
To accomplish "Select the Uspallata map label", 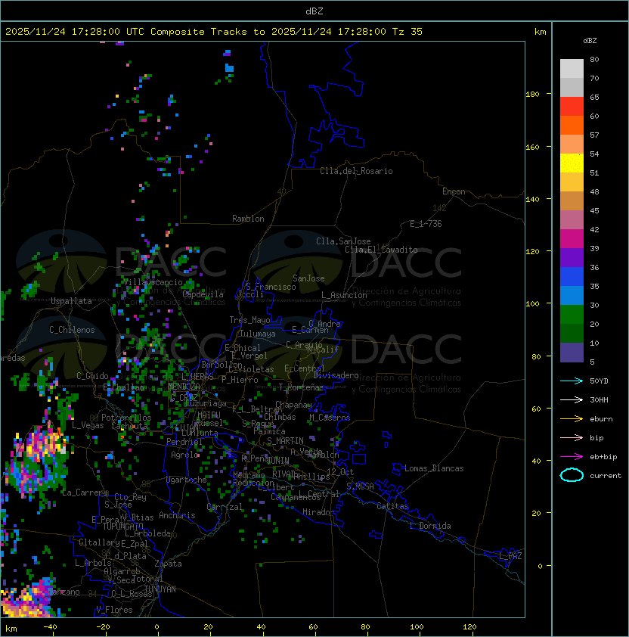I will click(71, 301).
